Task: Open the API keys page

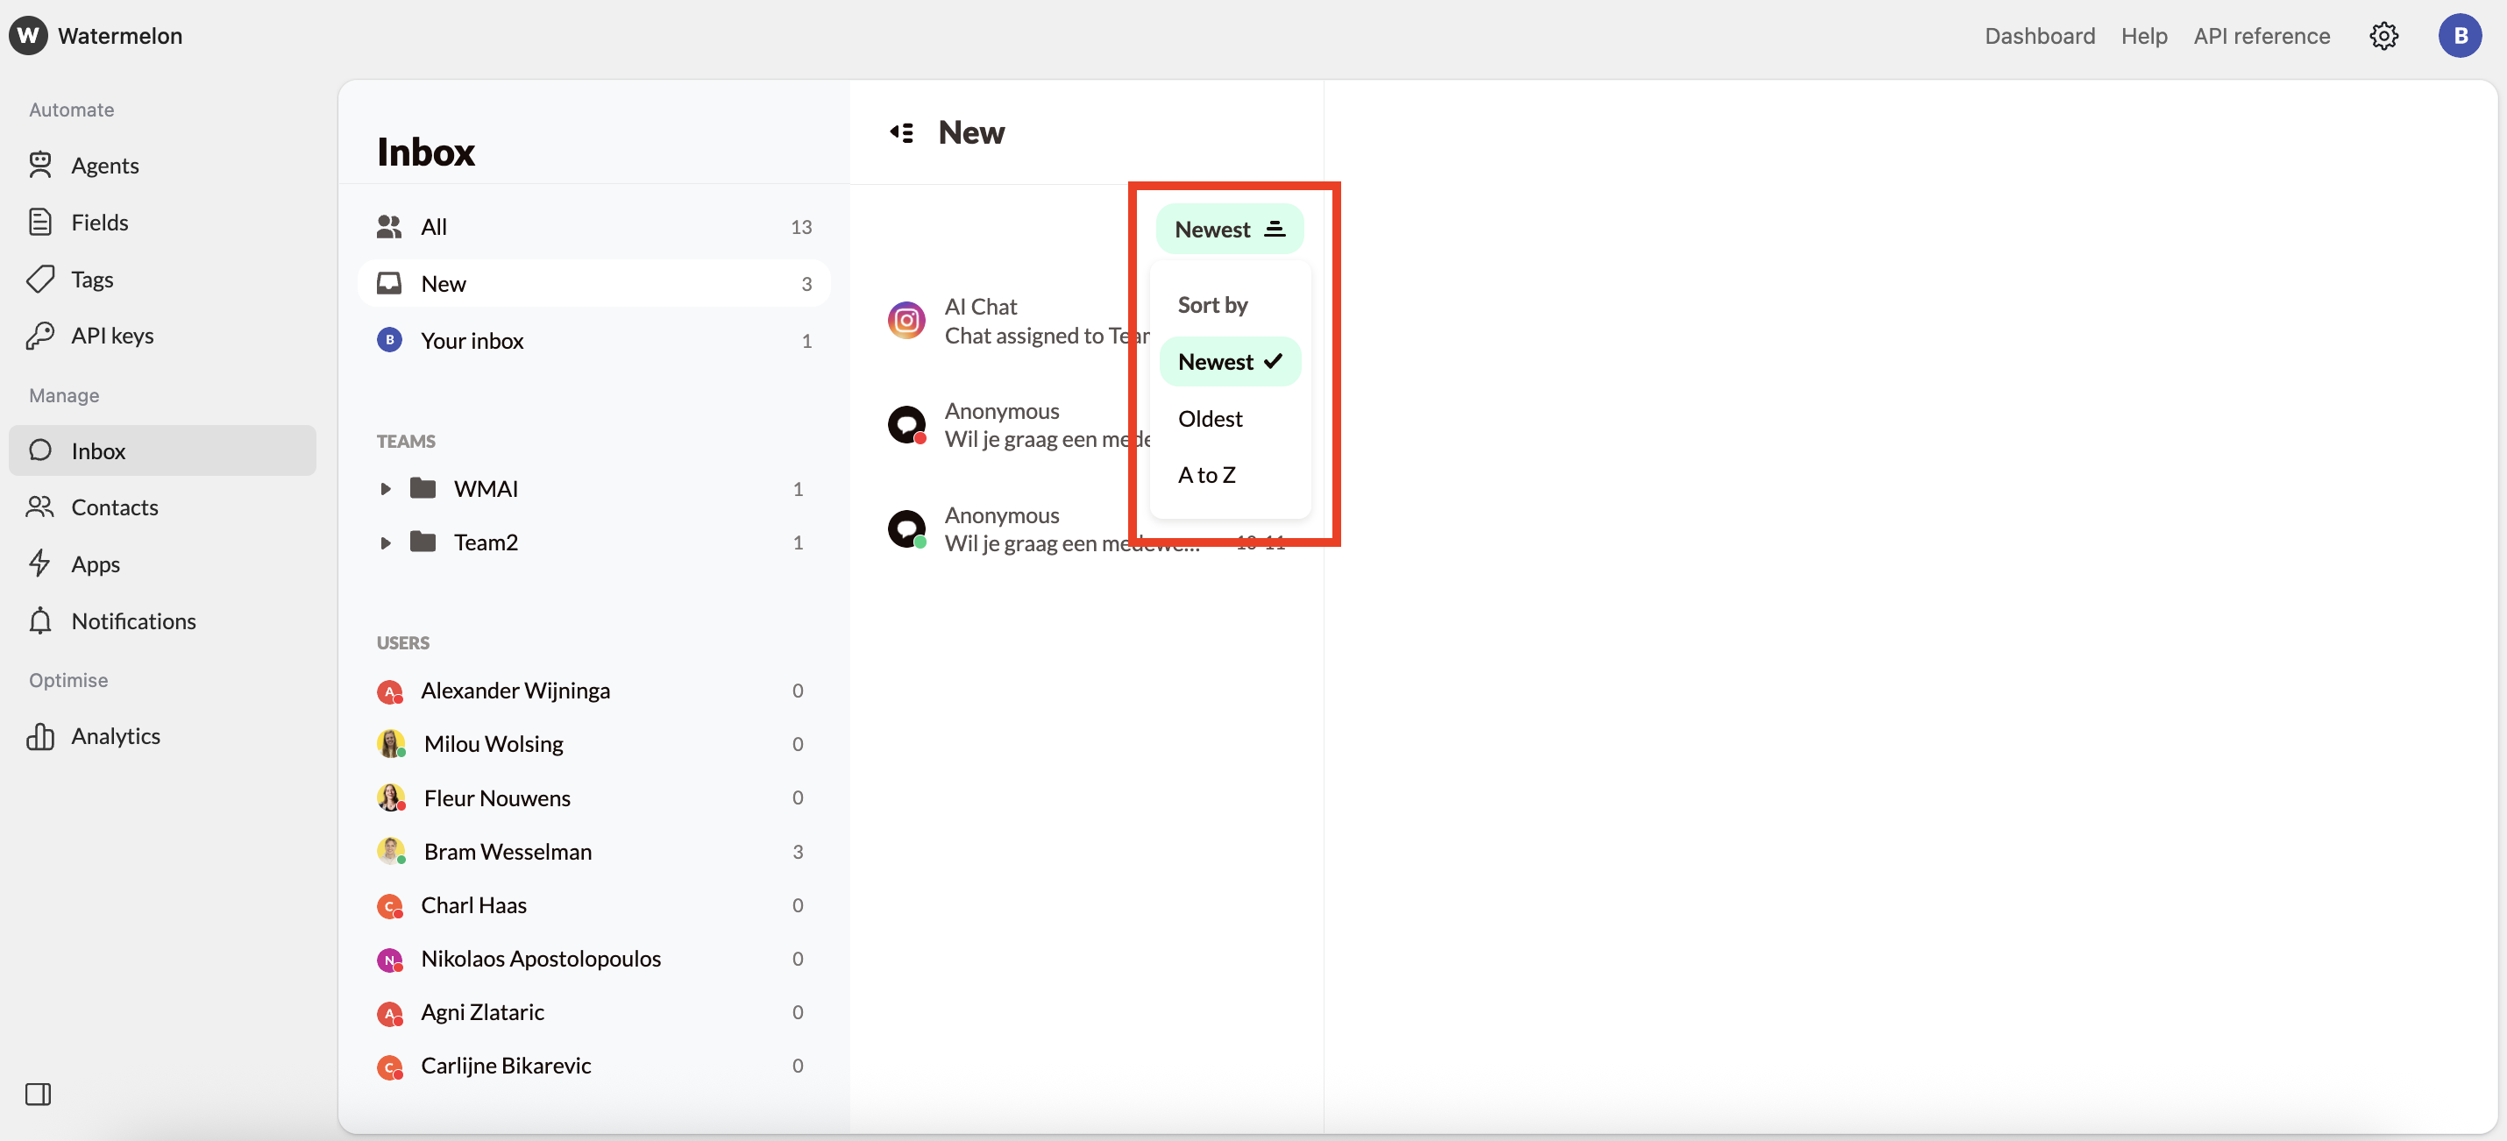Action: tap(112, 336)
